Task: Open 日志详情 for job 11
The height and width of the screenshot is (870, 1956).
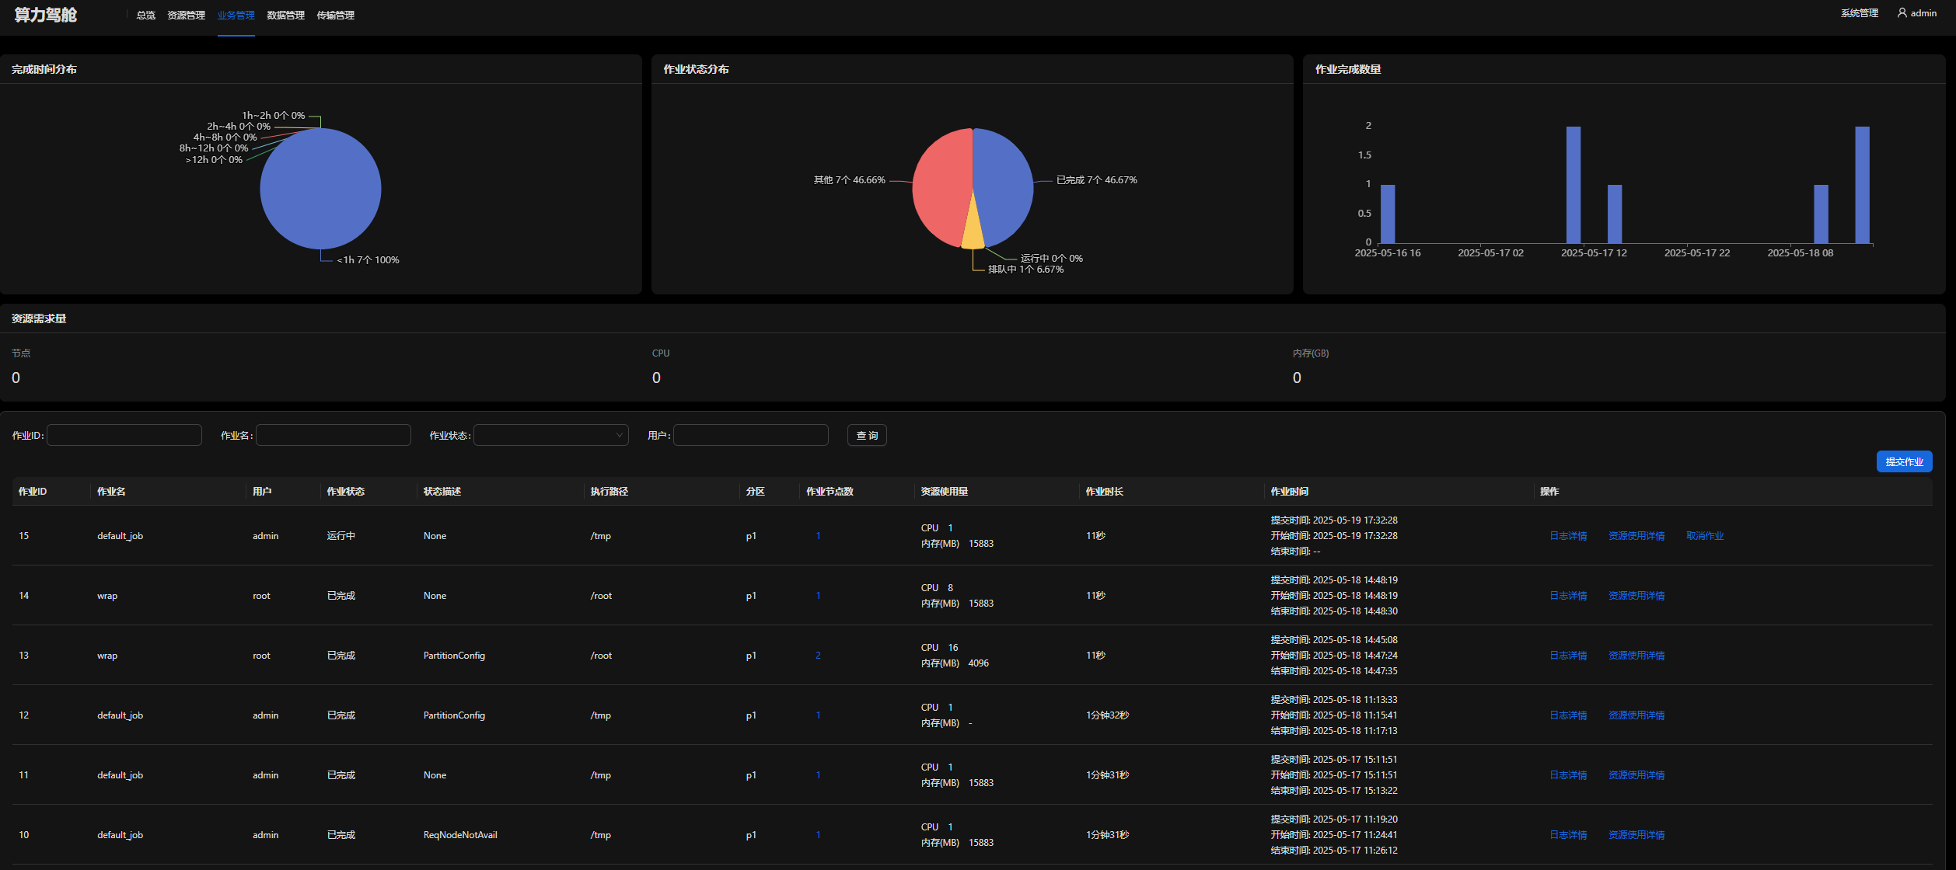Action: [x=1568, y=775]
